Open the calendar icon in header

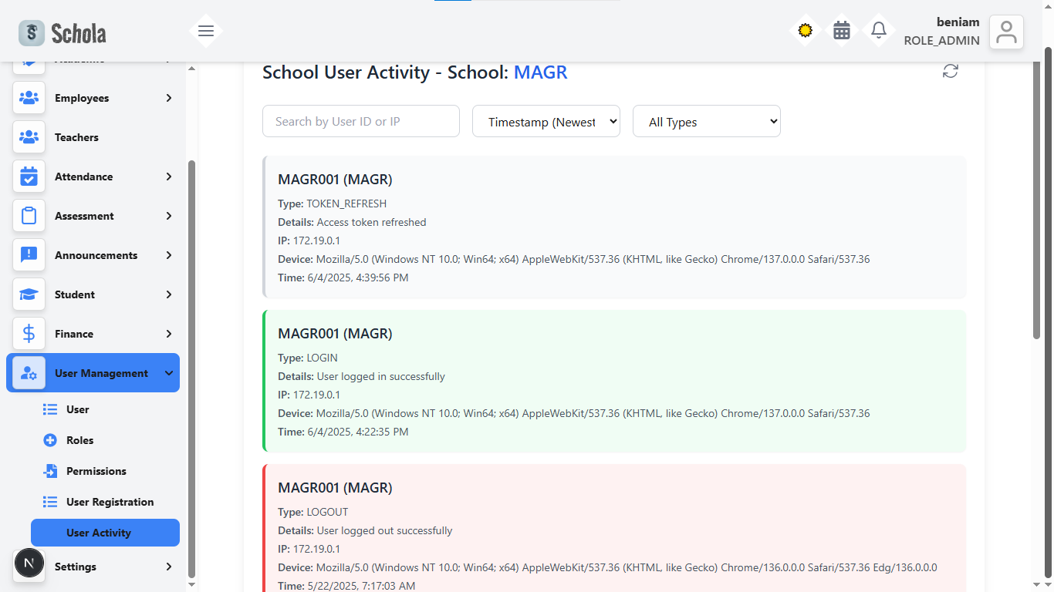[842, 31]
